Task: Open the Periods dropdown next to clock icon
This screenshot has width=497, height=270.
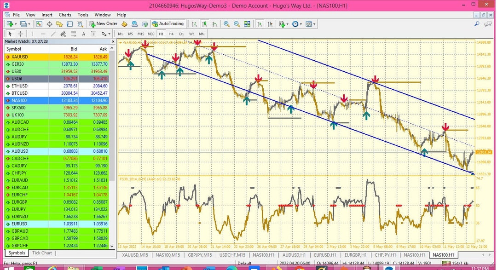Action: (x=301, y=23)
